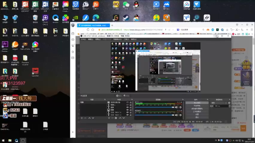Open the 渐变 transition type dropdown
This screenshot has height=143, width=255.
[x=219, y=103]
